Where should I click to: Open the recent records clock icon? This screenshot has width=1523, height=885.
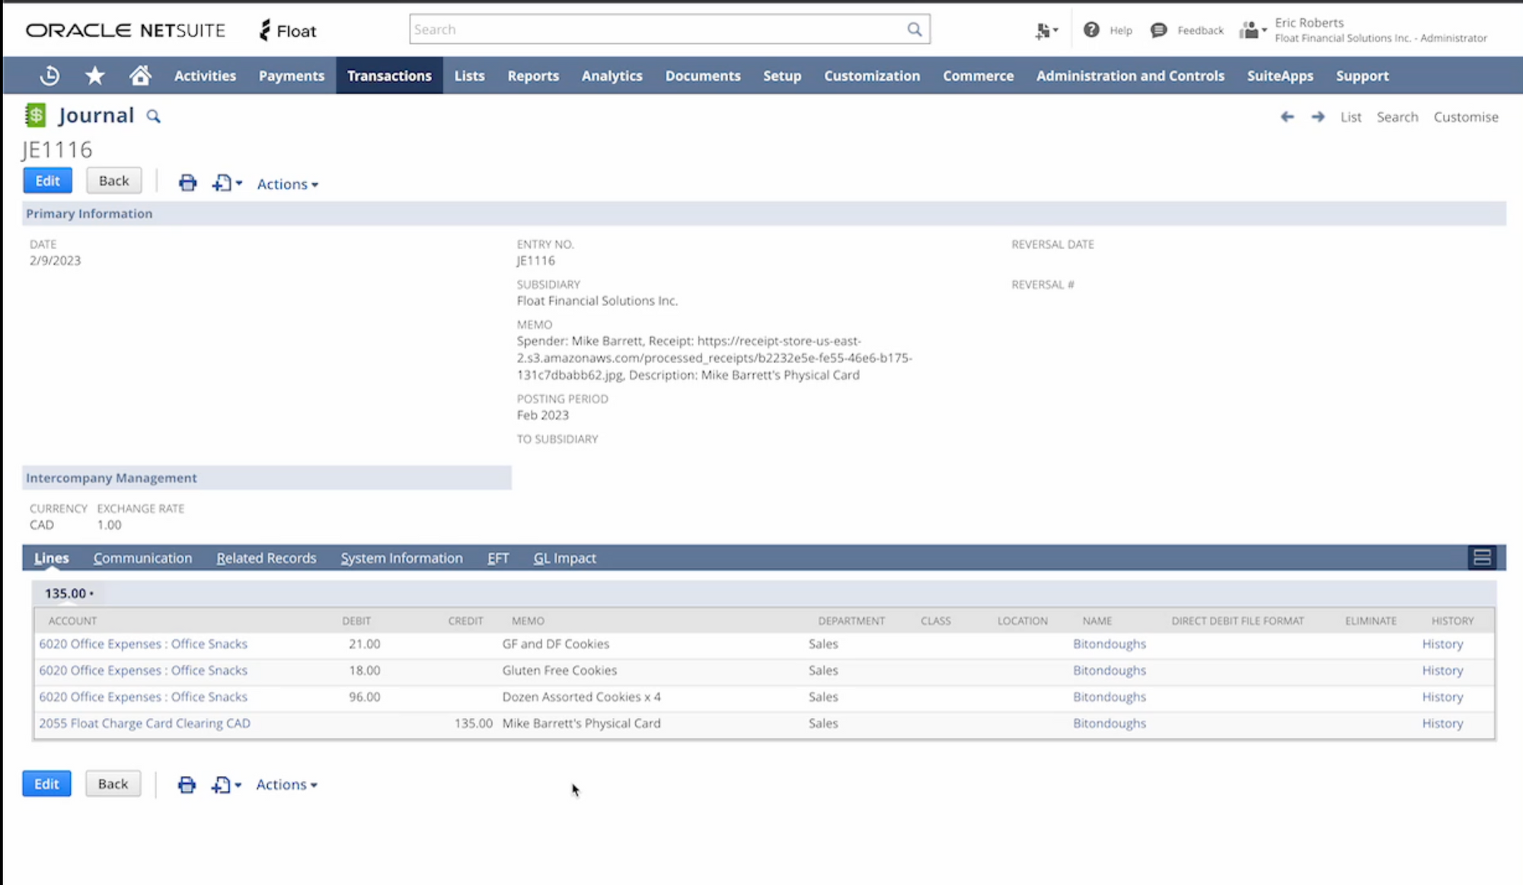click(x=49, y=75)
